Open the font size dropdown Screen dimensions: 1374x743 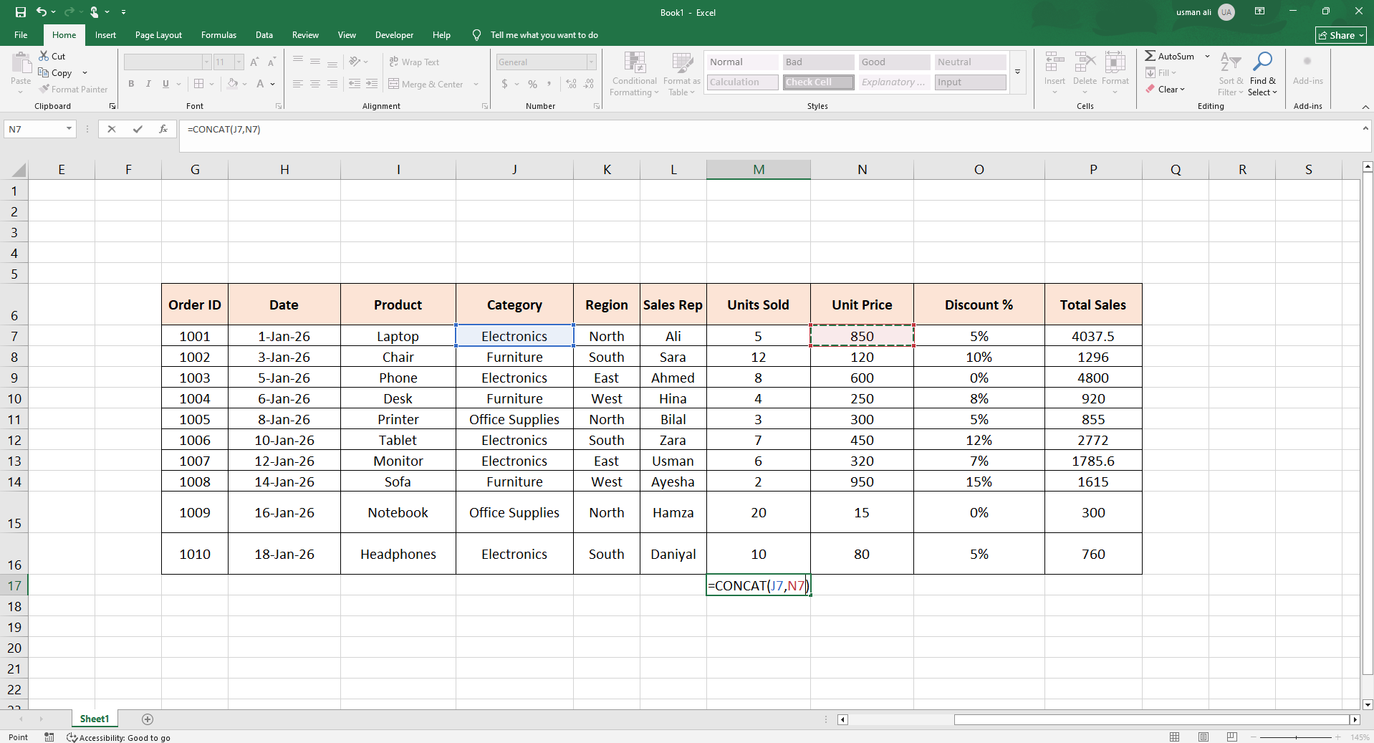point(239,62)
